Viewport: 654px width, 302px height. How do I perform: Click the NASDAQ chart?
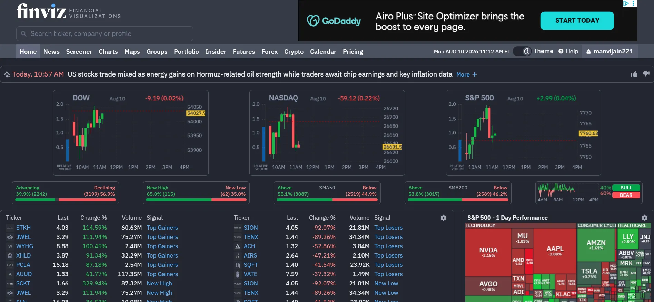327,133
